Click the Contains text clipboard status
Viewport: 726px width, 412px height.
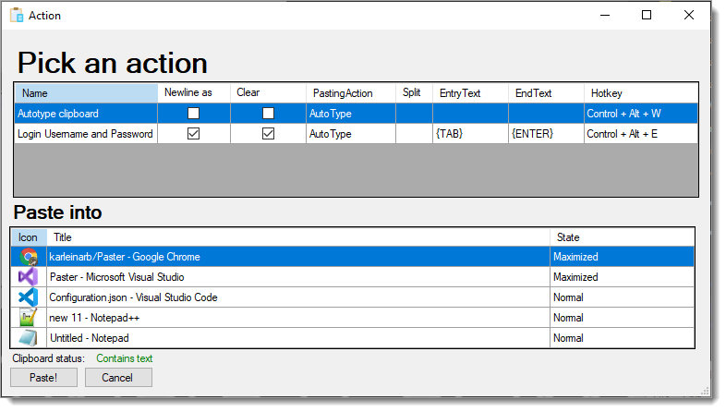(125, 358)
